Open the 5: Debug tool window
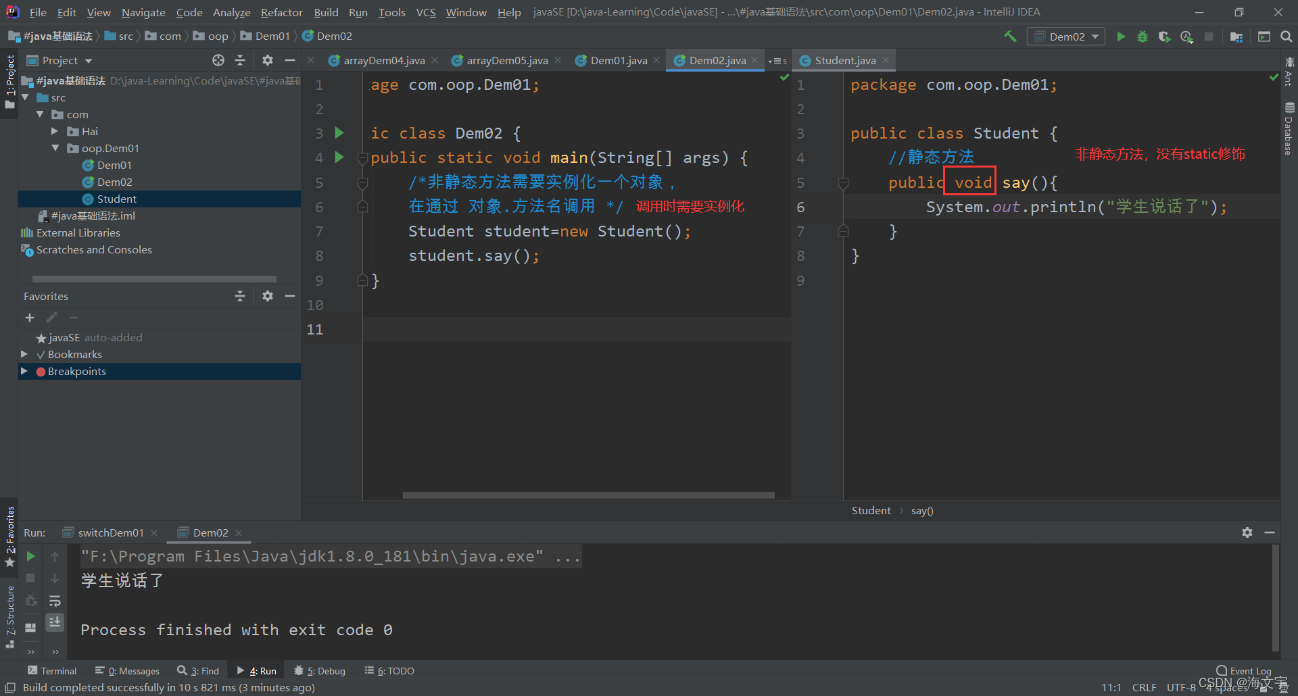 tap(319, 670)
